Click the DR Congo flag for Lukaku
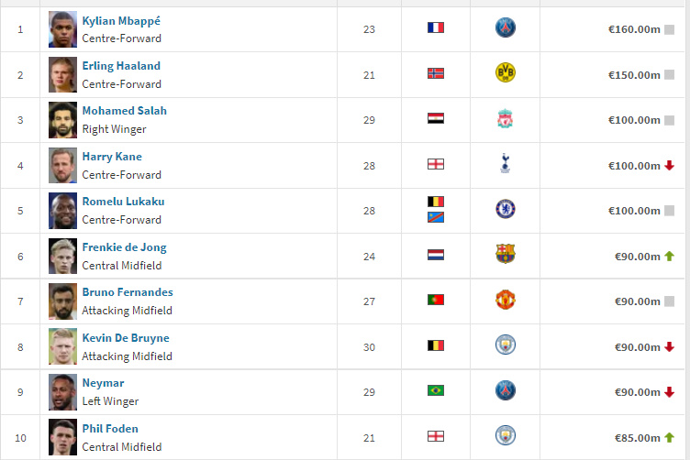 pyautogui.click(x=436, y=217)
